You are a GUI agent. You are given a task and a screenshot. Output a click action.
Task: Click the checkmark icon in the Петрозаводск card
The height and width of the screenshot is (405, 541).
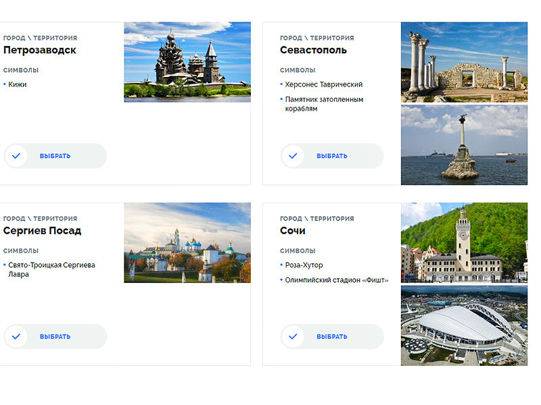pos(16,156)
